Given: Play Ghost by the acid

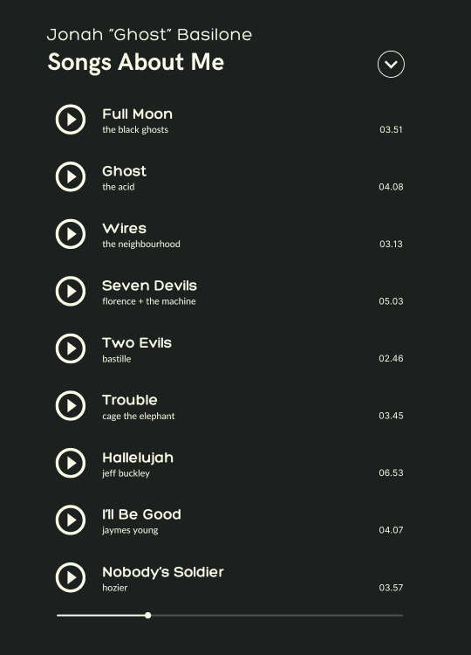Looking at the screenshot, I should click(x=71, y=176).
